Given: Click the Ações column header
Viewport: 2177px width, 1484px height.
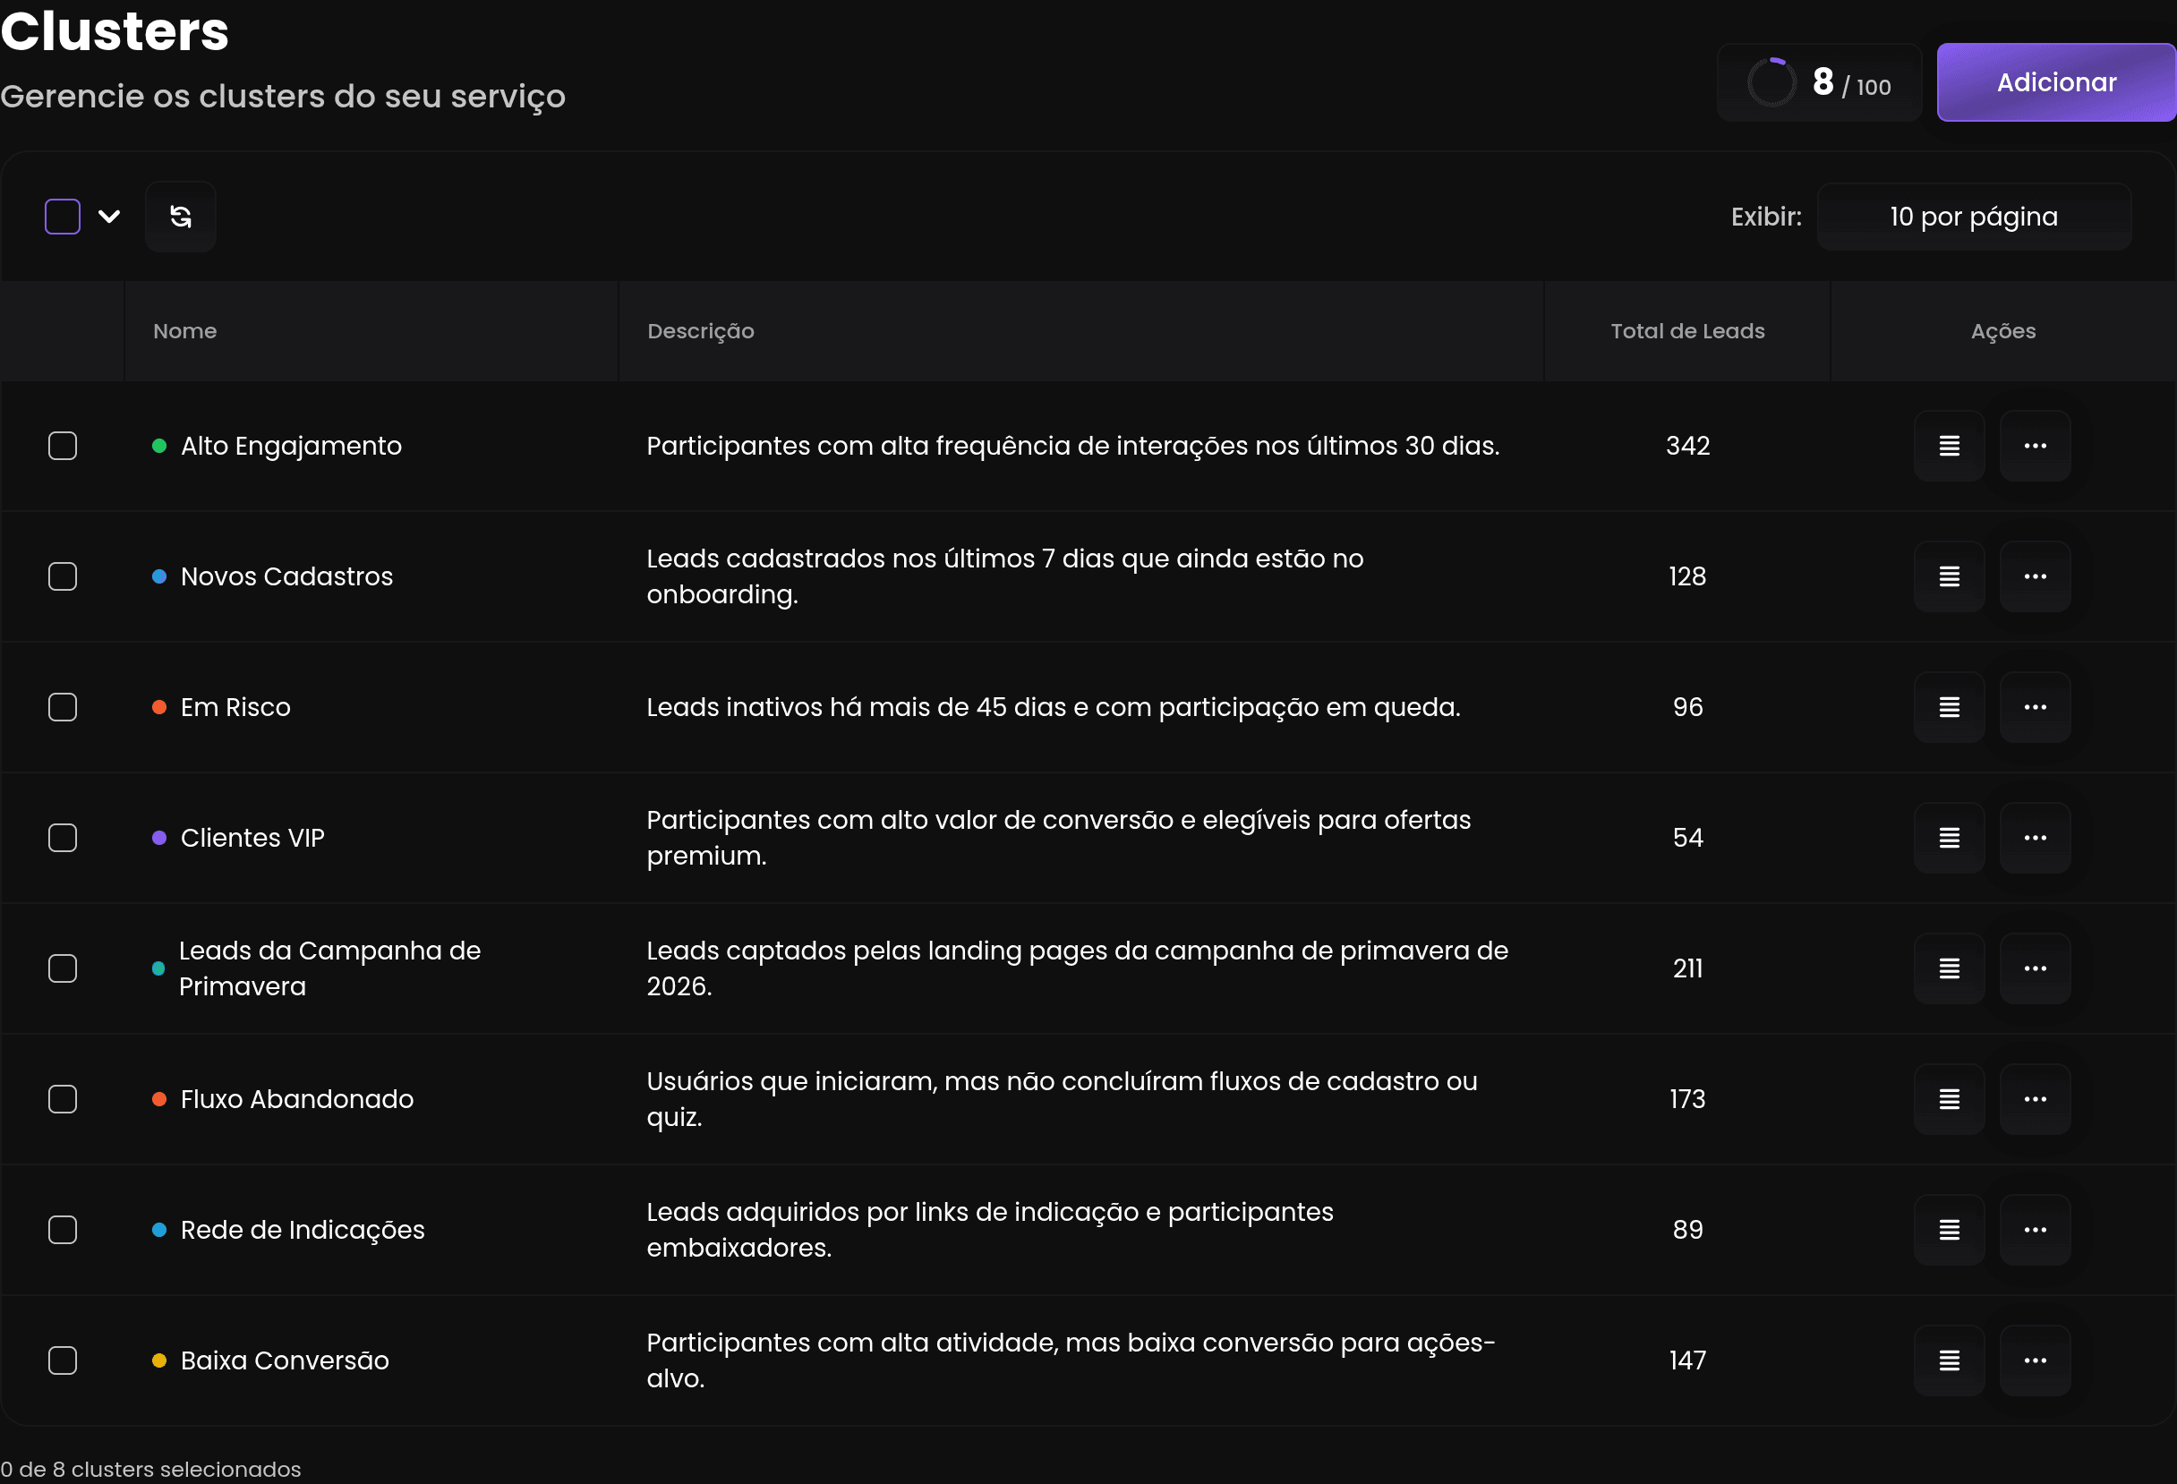Looking at the screenshot, I should click(x=2002, y=330).
